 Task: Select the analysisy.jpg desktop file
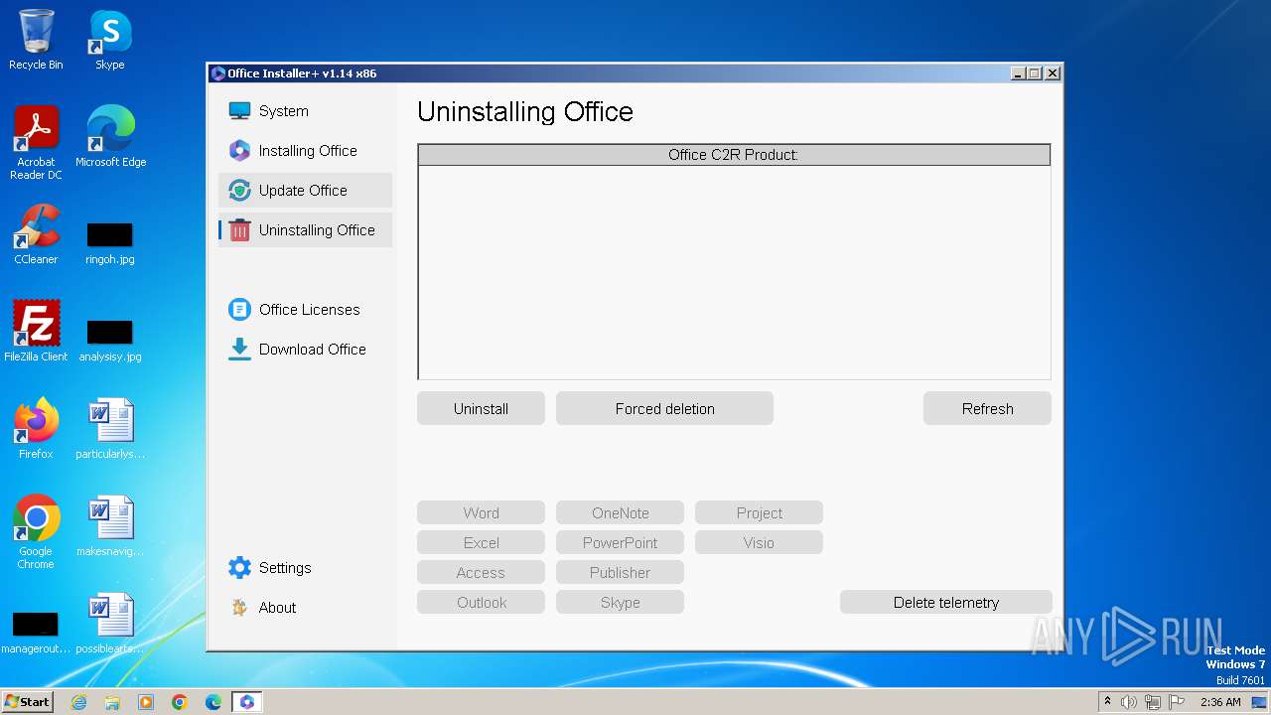110,341
